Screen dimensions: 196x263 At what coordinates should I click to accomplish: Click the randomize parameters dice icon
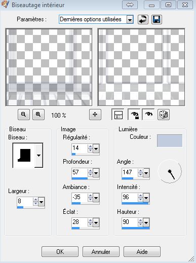(164, 115)
